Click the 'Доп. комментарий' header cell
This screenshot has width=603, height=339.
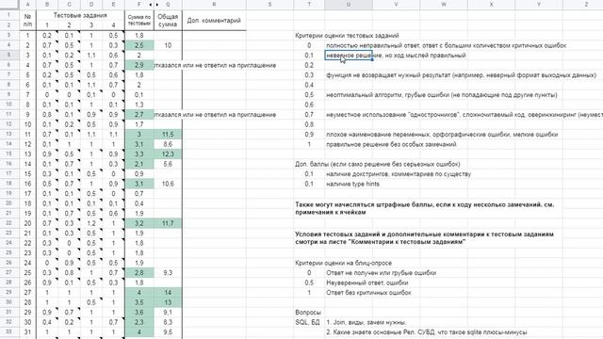214,21
